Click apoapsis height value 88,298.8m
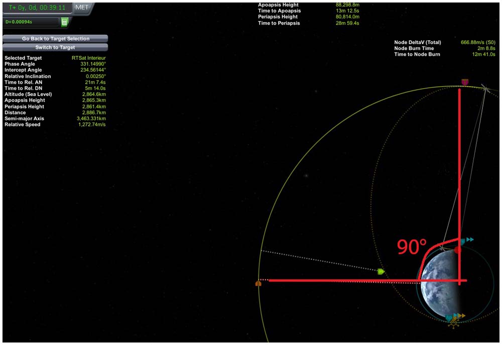 tap(347, 5)
